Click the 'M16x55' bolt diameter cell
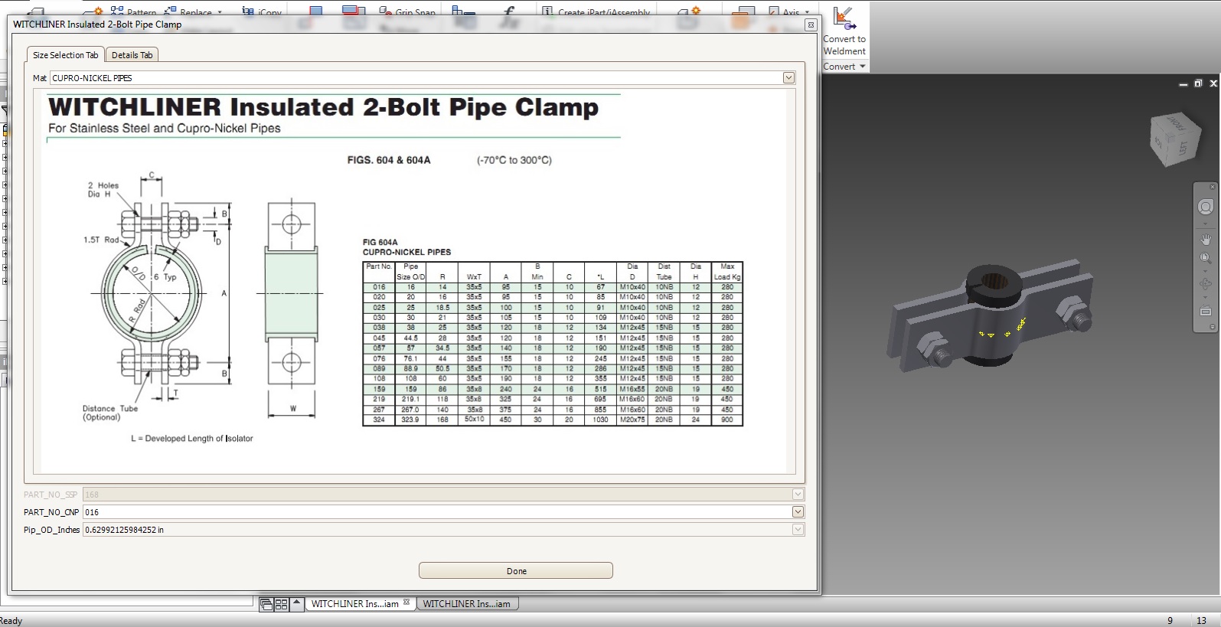The image size is (1221, 627). coord(632,389)
